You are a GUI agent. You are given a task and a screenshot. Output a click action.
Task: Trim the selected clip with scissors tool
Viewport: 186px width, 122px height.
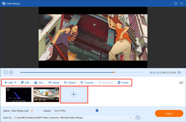point(39,83)
